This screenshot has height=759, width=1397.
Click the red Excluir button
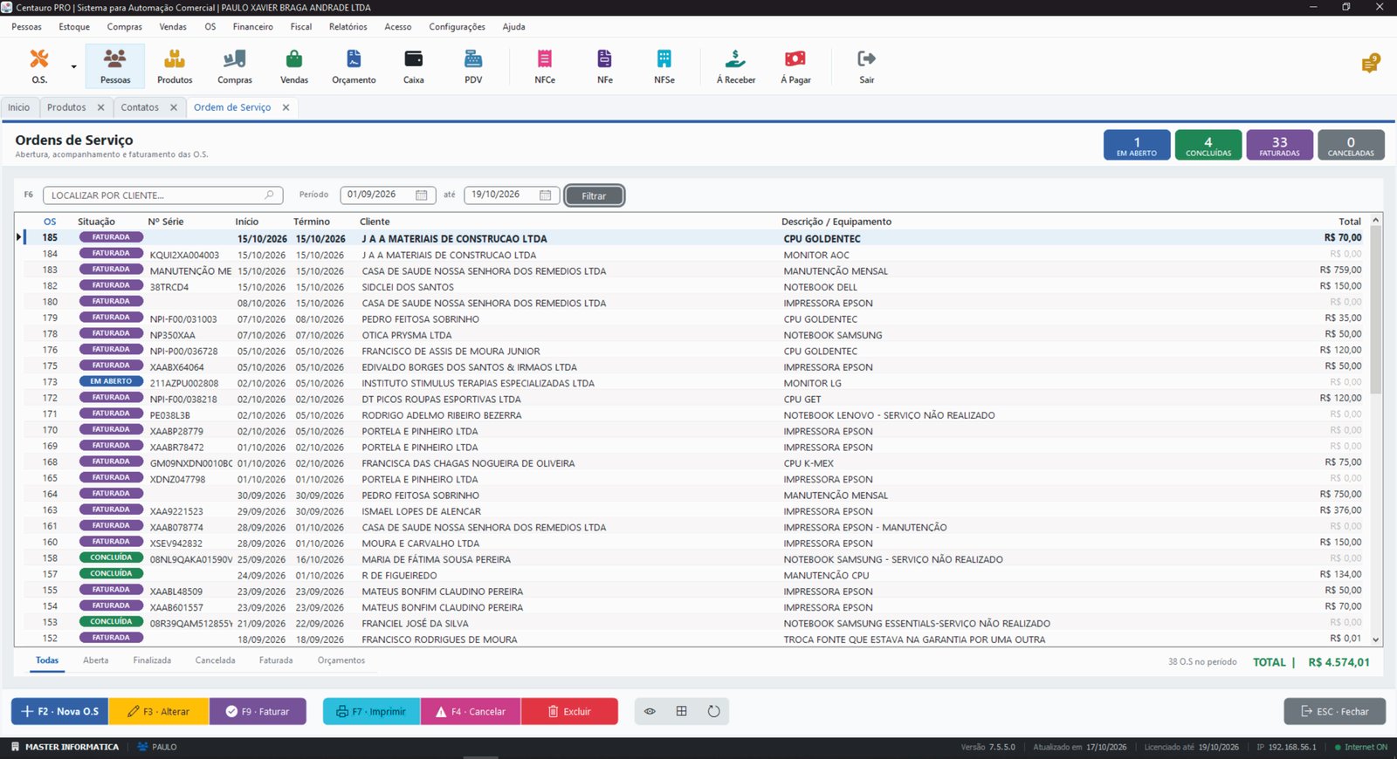(x=569, y=711)
